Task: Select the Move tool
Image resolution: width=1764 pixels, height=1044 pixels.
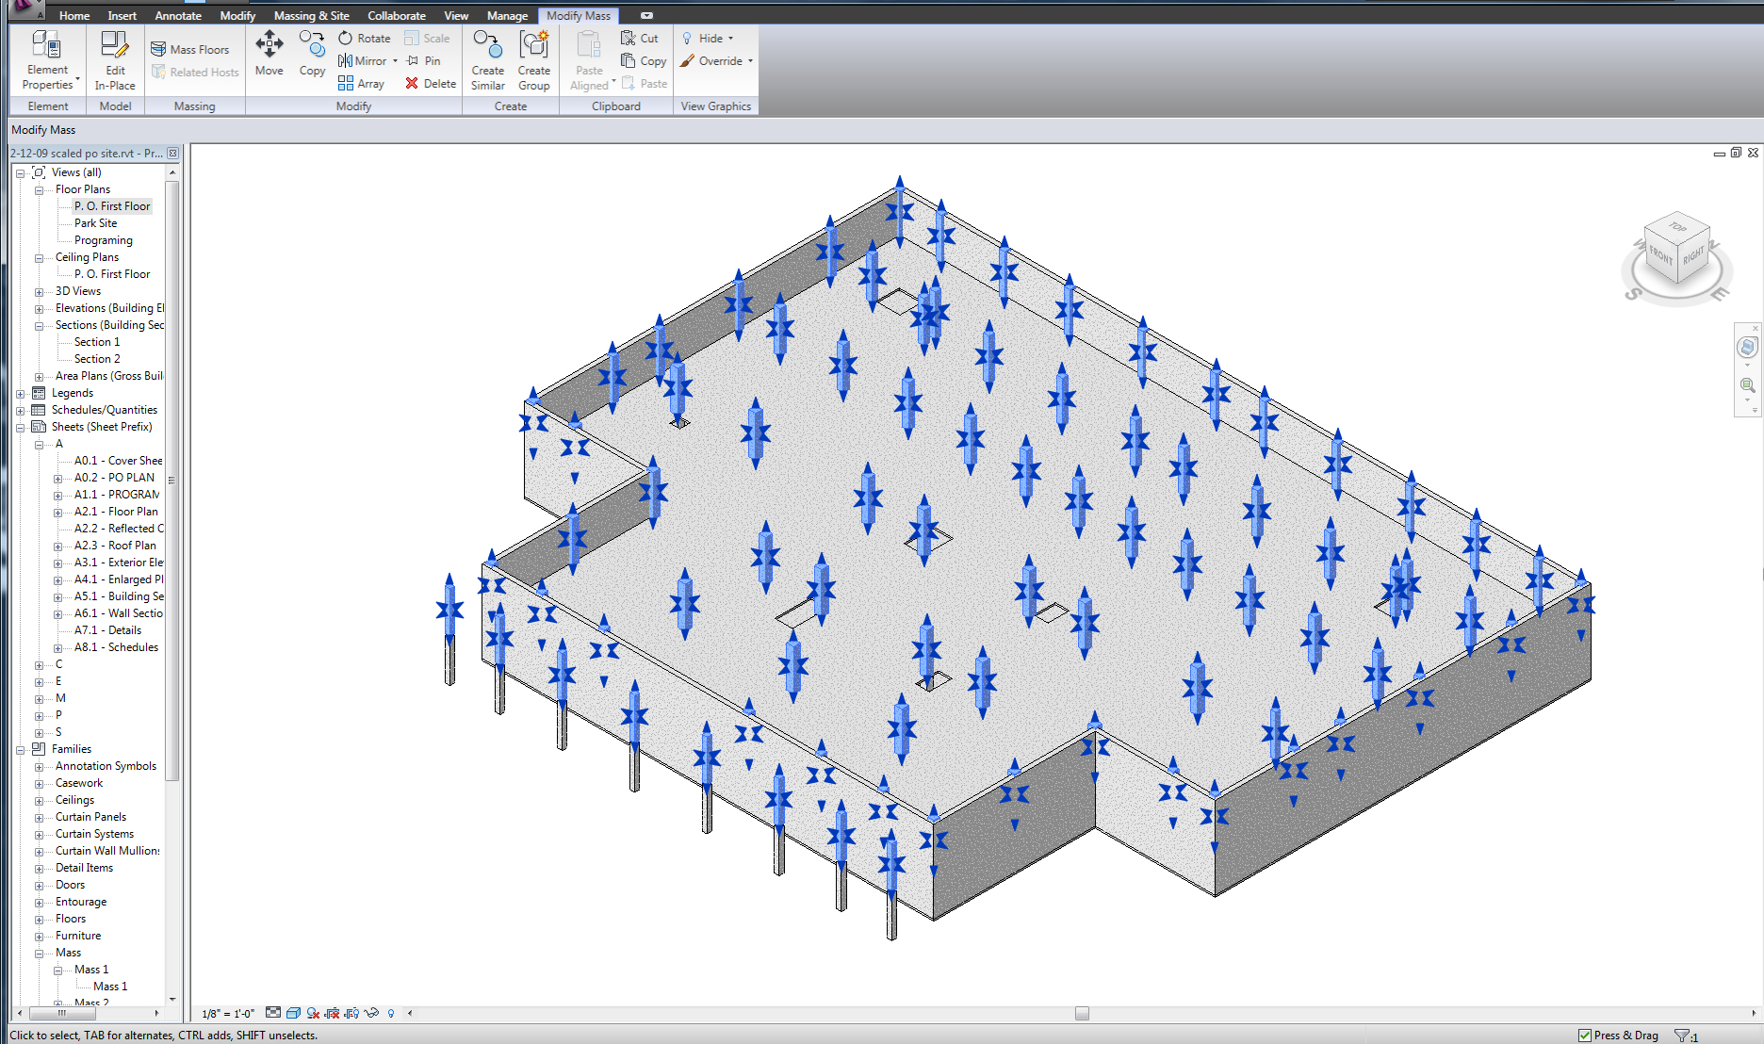Action: click(x=269, y=53)
